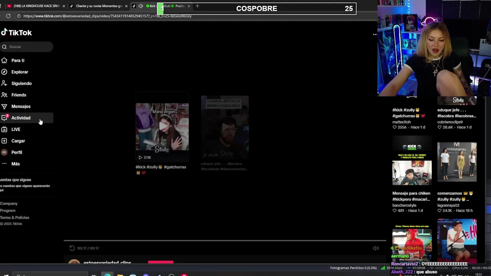Screen dimensions: 491x276
Task: Click the Explorar compass icon
Action: tap(4, 72)
